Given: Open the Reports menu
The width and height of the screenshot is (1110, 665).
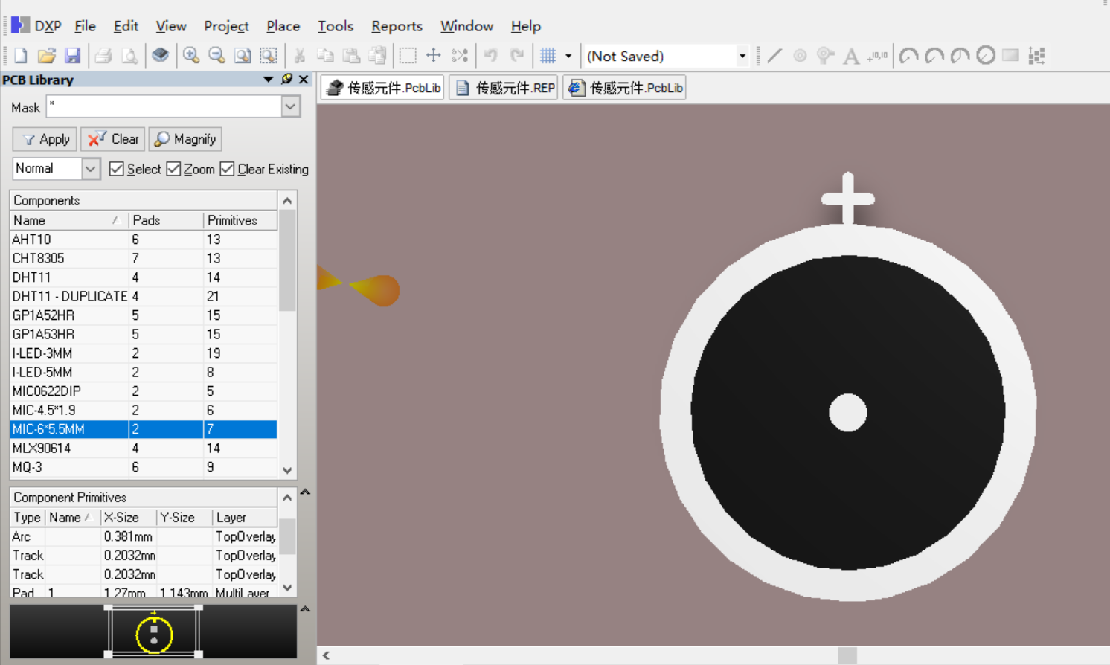Looking at the screenshot, I should [397, 26].
